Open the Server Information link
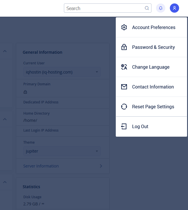 (x=41, y=166)
